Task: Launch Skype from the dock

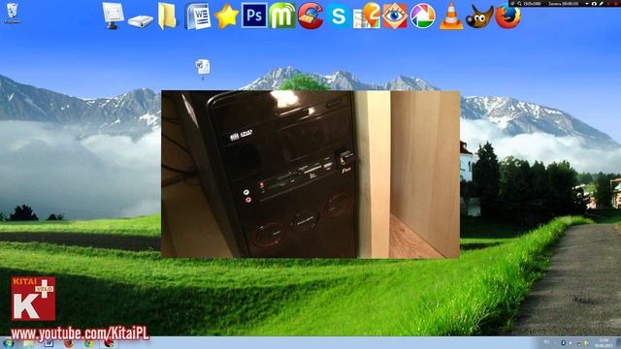Action: (x=339, y=16)
